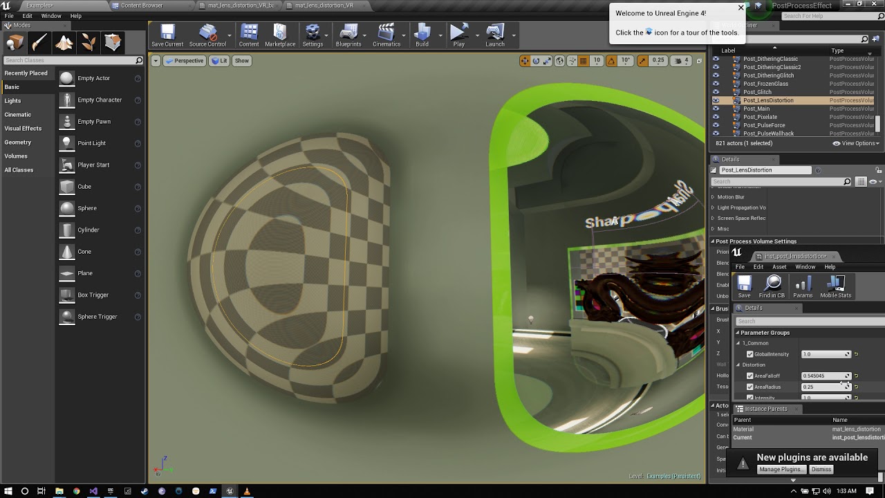Open the viewport options dropdown arrow
Image resolution: width=885 pixels, height=498 pixels.
pos(156,61)
